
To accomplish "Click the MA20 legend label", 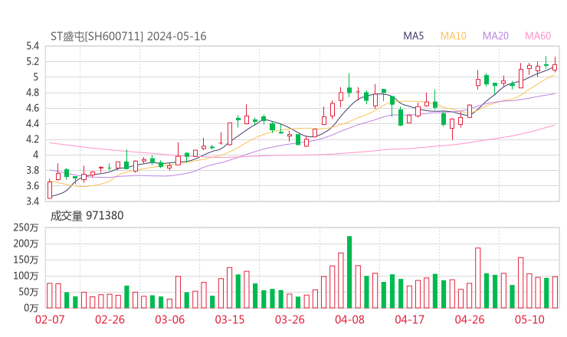I will (x=496, y=36).
